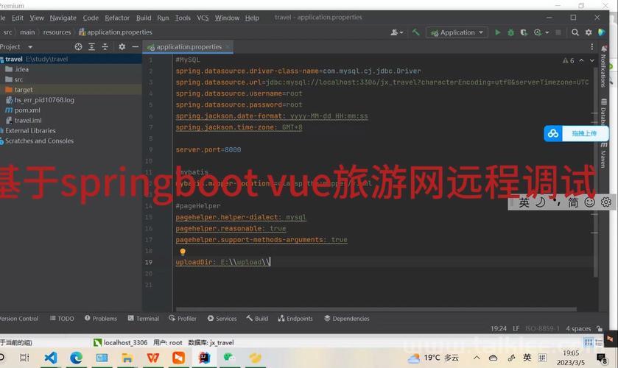Viewport: 618px width, 368px height.
Task: Open the Profiler tool window
Action: pos(183,319)
